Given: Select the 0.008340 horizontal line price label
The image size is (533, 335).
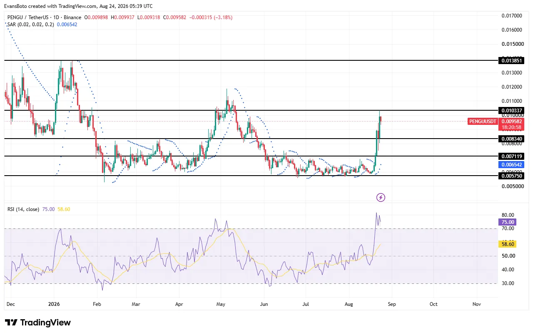Looking at the screenshot, I should pos(511,139).
